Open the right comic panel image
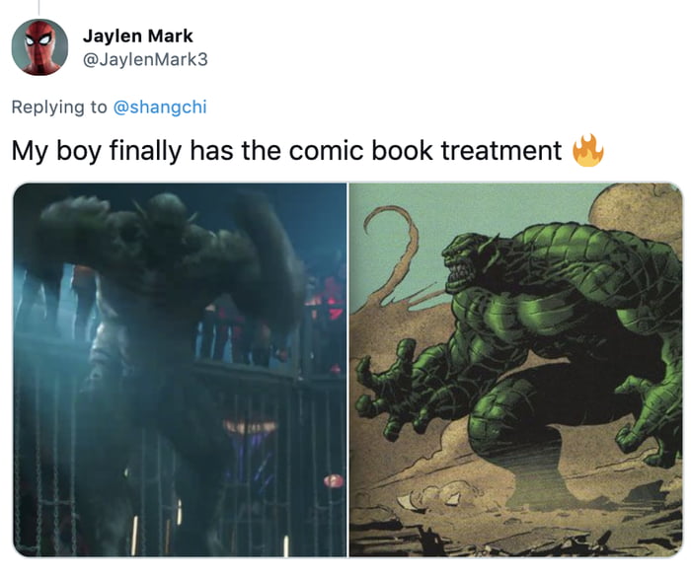This screenshot has width=691, height=577. [x=516, y=370]
